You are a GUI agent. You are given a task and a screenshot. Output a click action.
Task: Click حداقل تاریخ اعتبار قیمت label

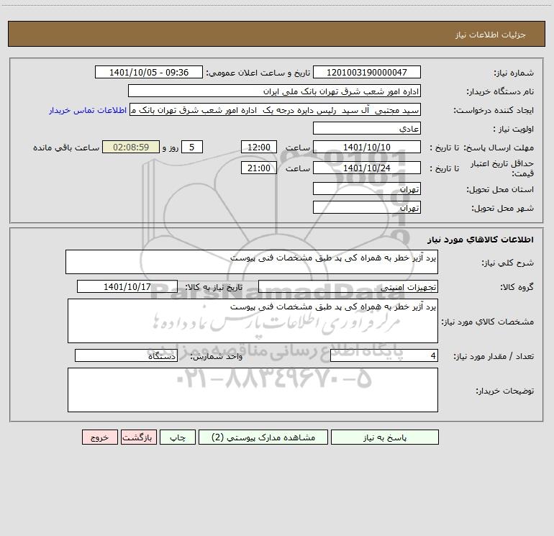pos(502,168)
